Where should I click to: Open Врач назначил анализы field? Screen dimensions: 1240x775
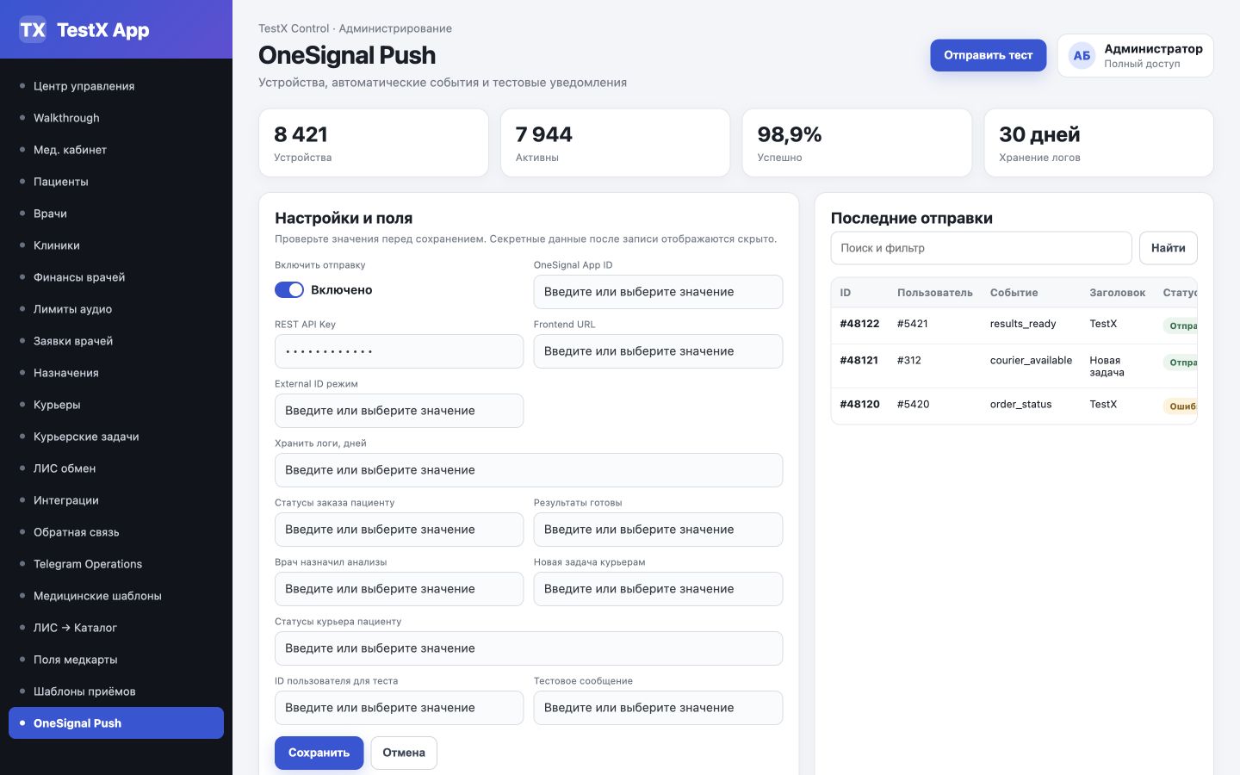(399, 589)
